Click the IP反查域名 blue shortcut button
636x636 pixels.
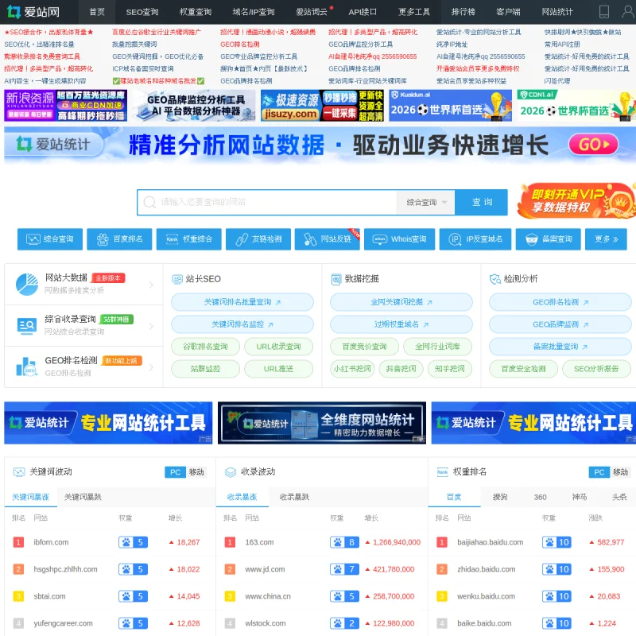click(475, 239)
